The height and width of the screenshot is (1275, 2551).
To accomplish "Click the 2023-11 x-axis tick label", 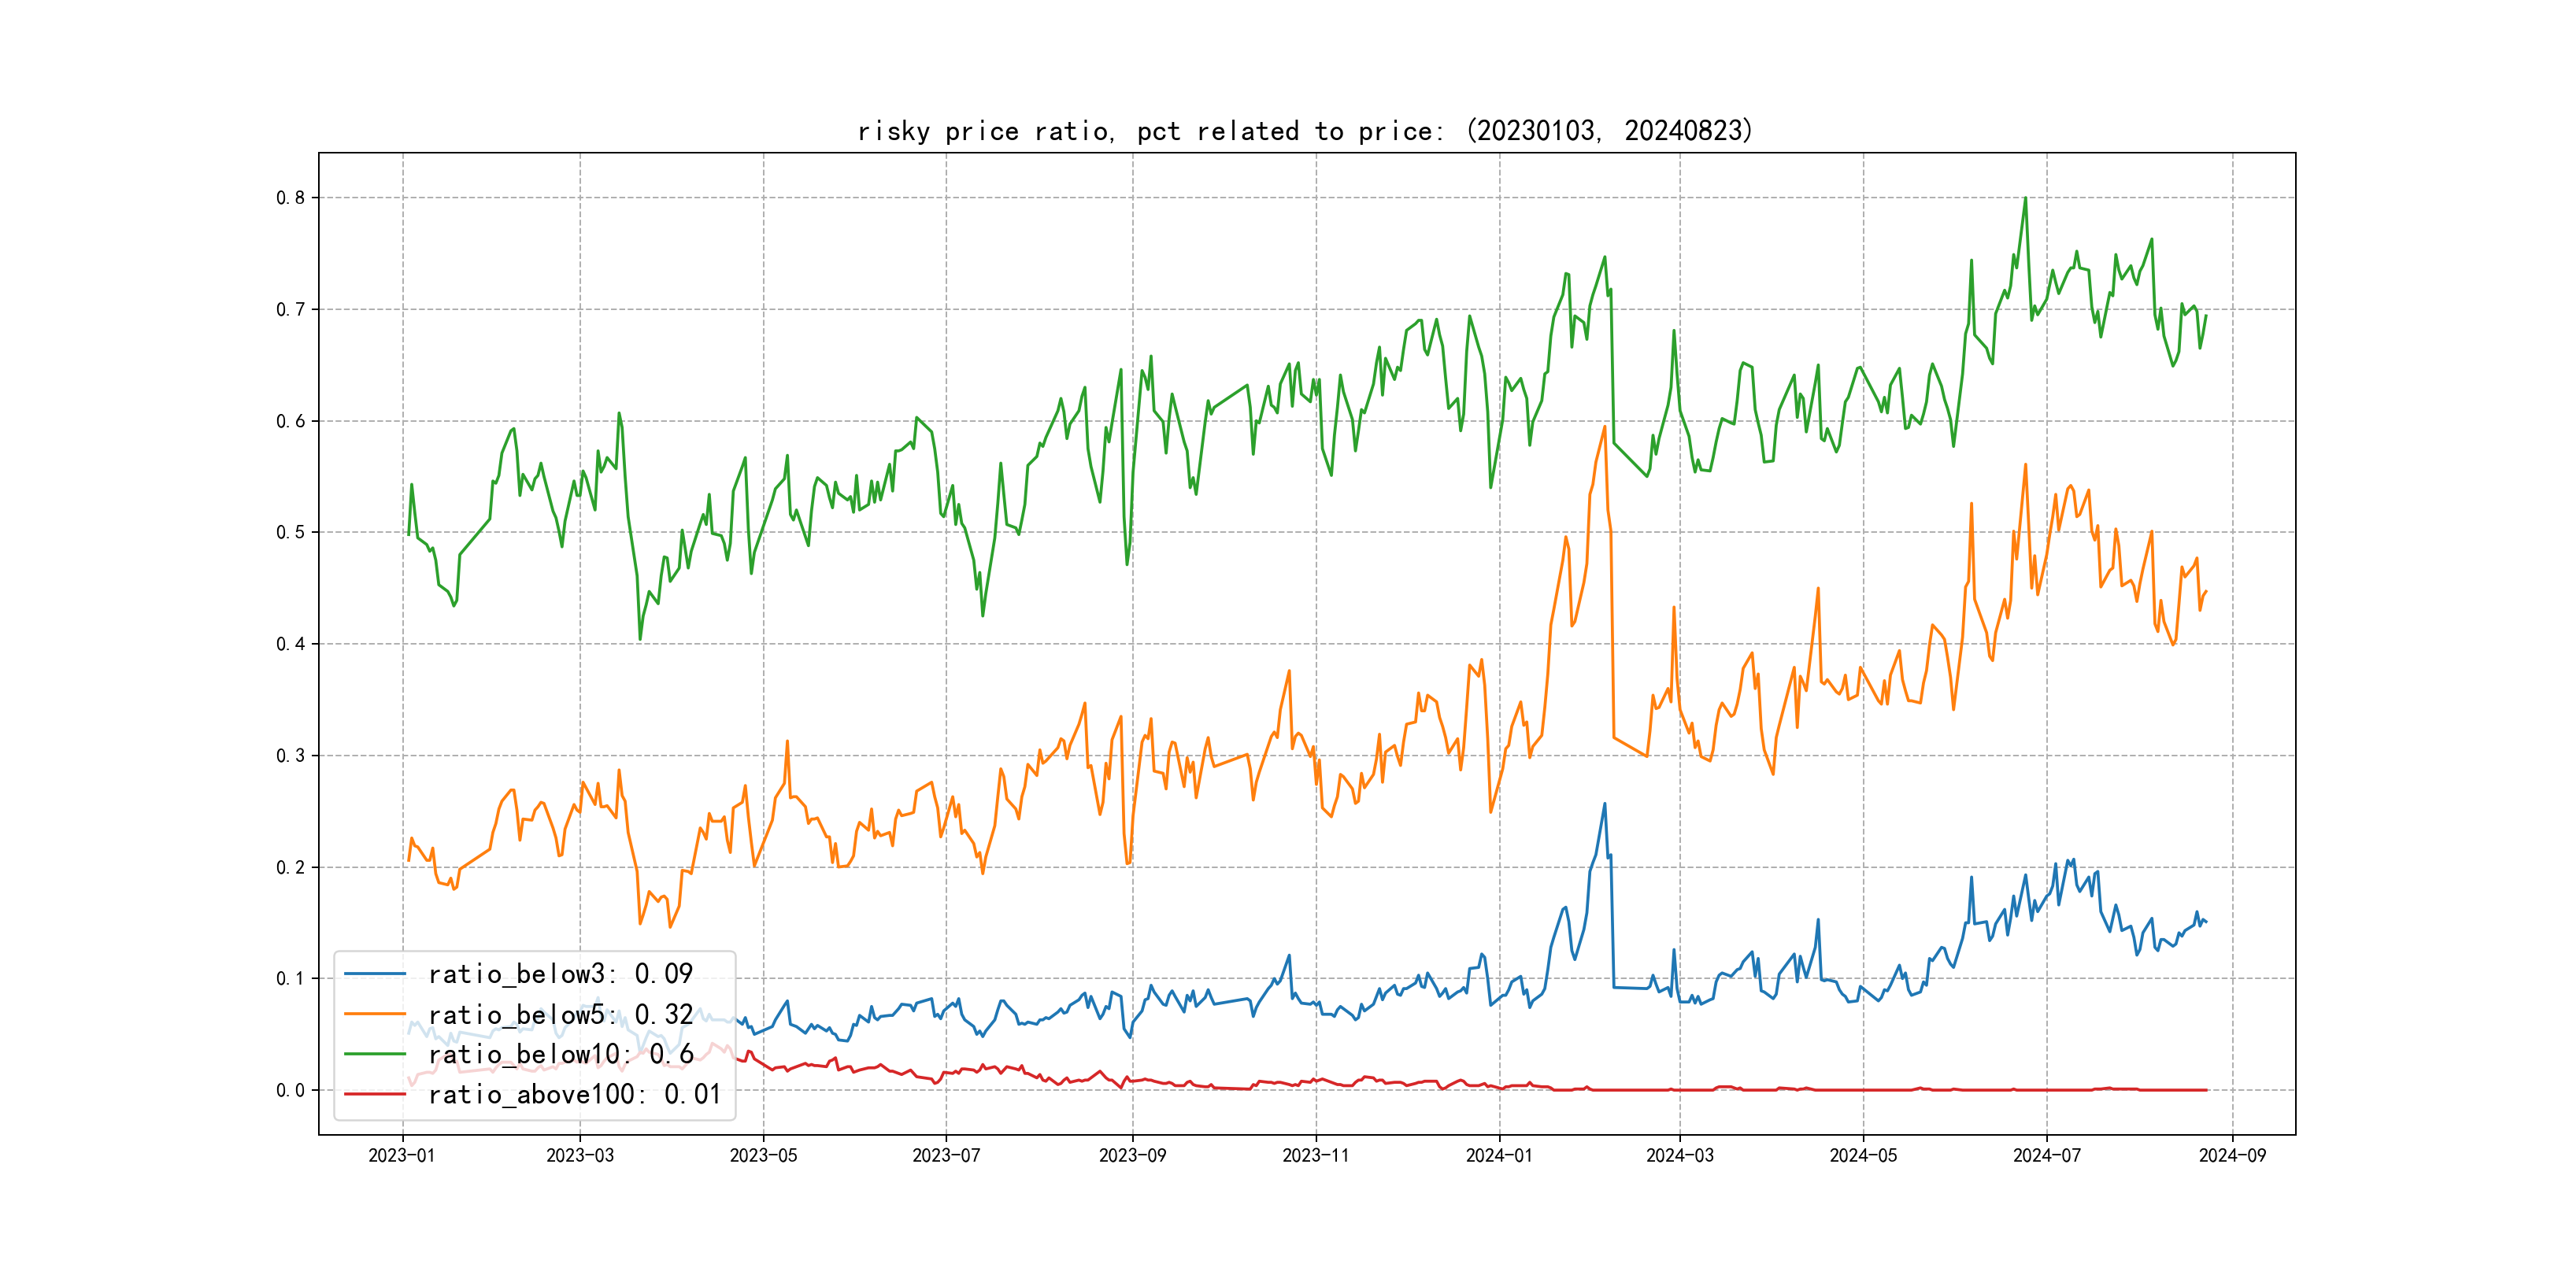I will coord(1315,1155).
